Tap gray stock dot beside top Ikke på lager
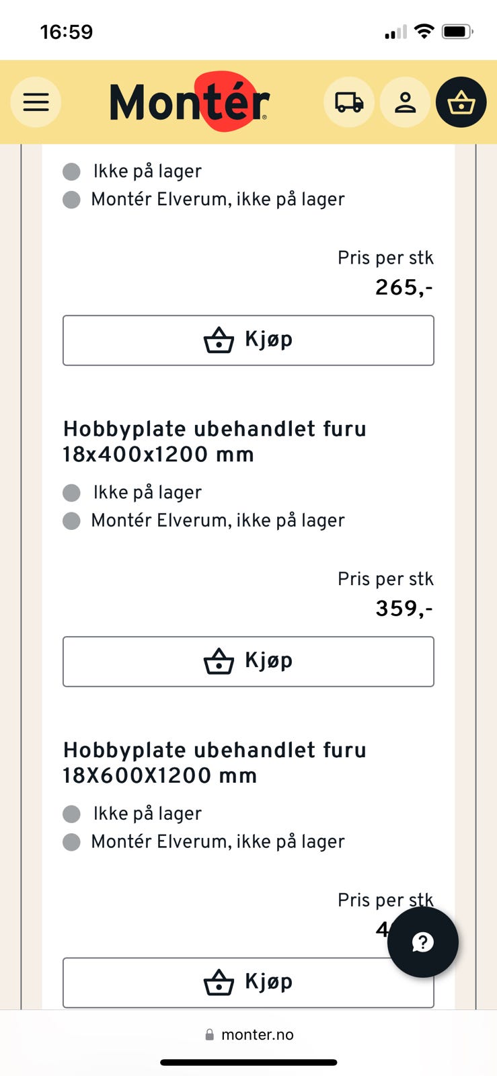The width and height of the screenshot is (497, 1076). click(71, 171)
